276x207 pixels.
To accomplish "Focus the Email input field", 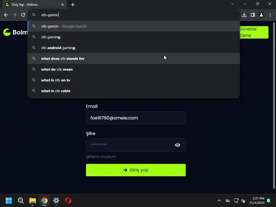I will pyautogui.click(x=136, y=118).
